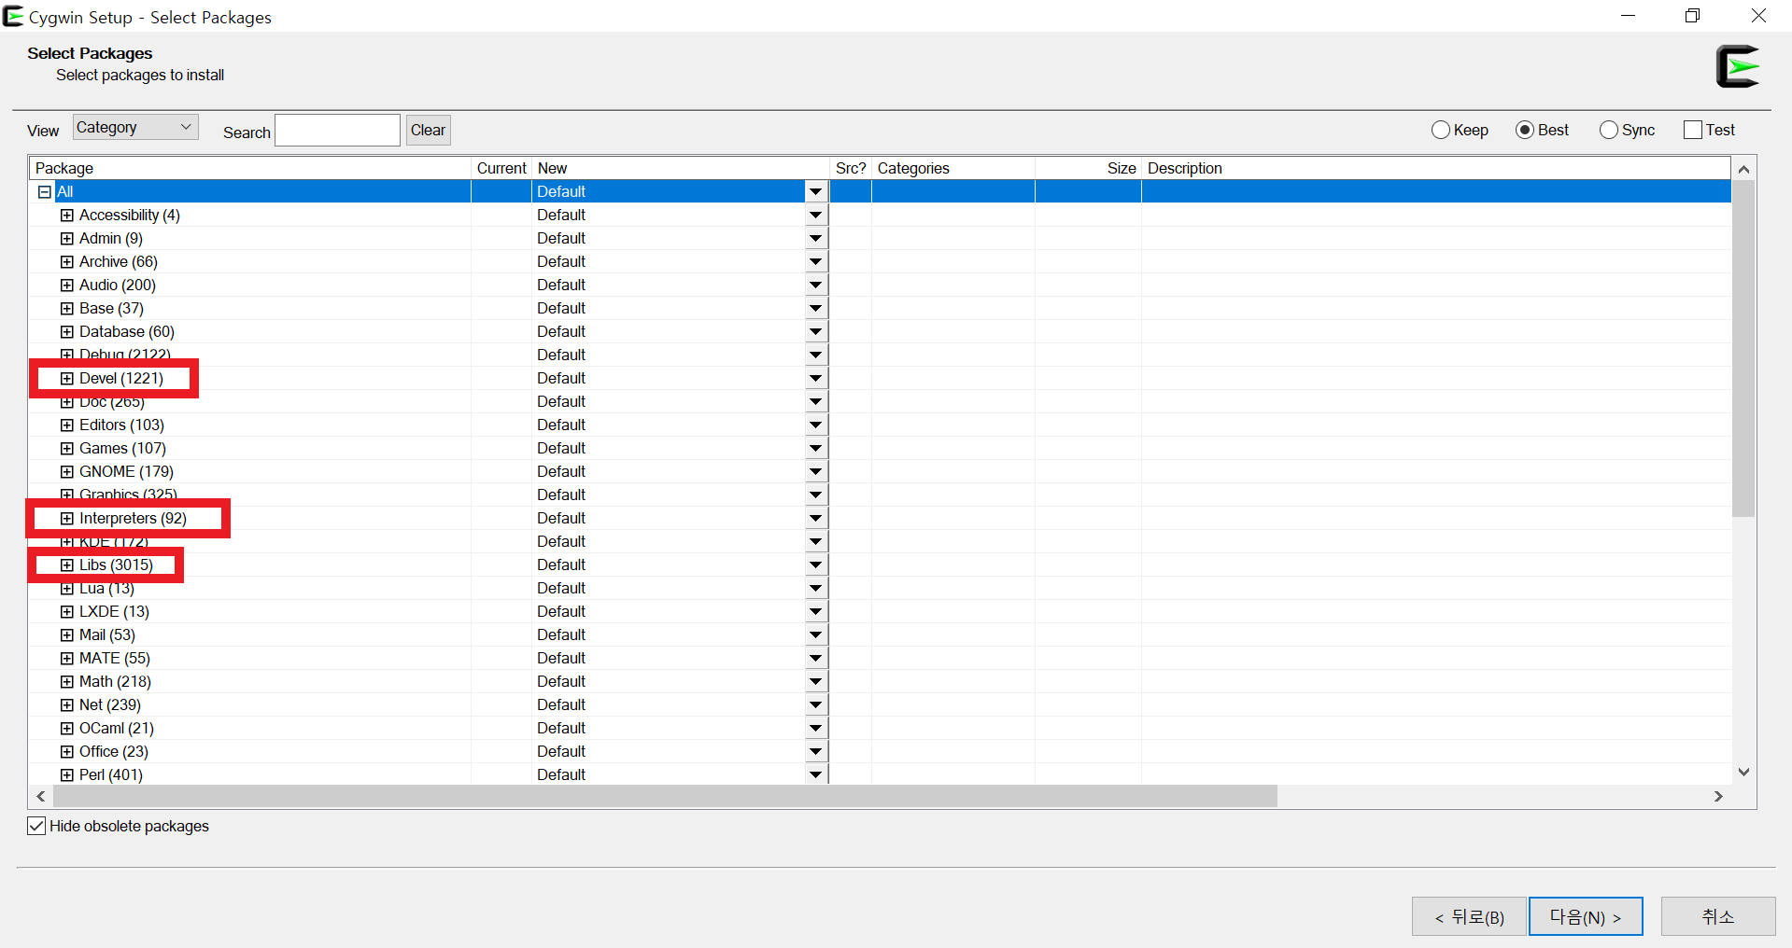Select the Devel (1221) row text
Screen dimensions: 1792x948
pos(121,379)
